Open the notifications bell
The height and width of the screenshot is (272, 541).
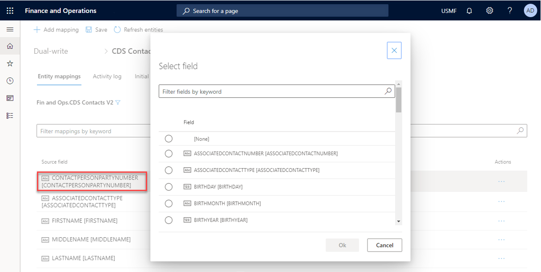469,10
